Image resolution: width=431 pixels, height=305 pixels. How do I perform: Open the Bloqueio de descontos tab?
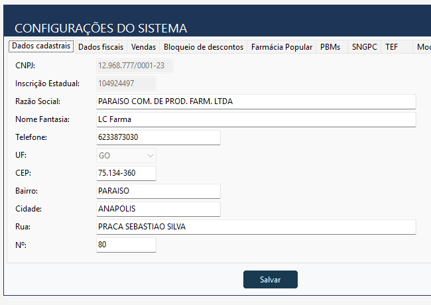click(204, 47)
